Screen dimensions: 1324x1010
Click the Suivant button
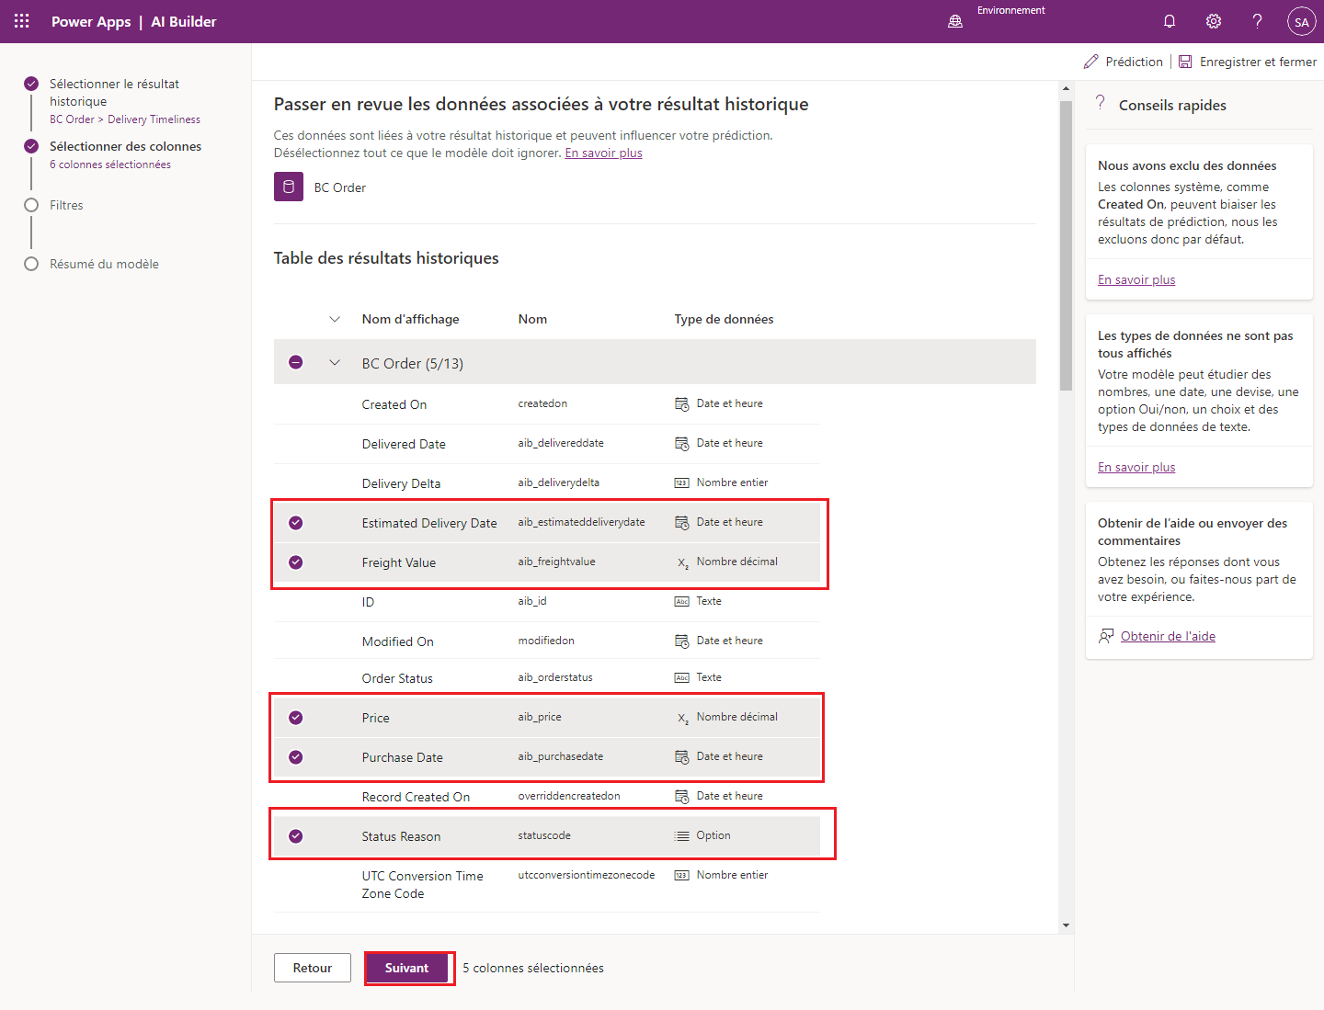[x=407, y=968]
